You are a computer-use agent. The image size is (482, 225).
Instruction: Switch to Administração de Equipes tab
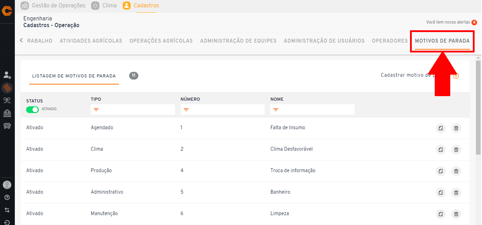point(239,41)
